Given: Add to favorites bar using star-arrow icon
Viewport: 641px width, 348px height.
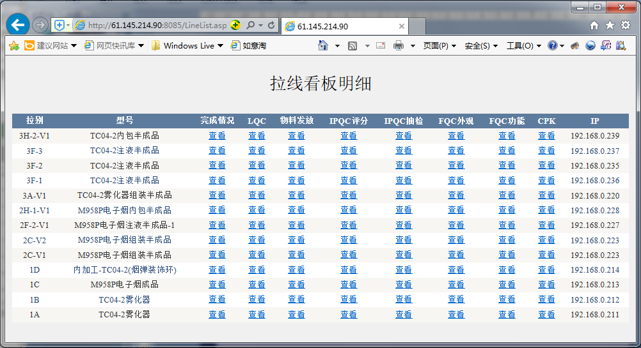Looking at the screenshot, I should (13, 45).
